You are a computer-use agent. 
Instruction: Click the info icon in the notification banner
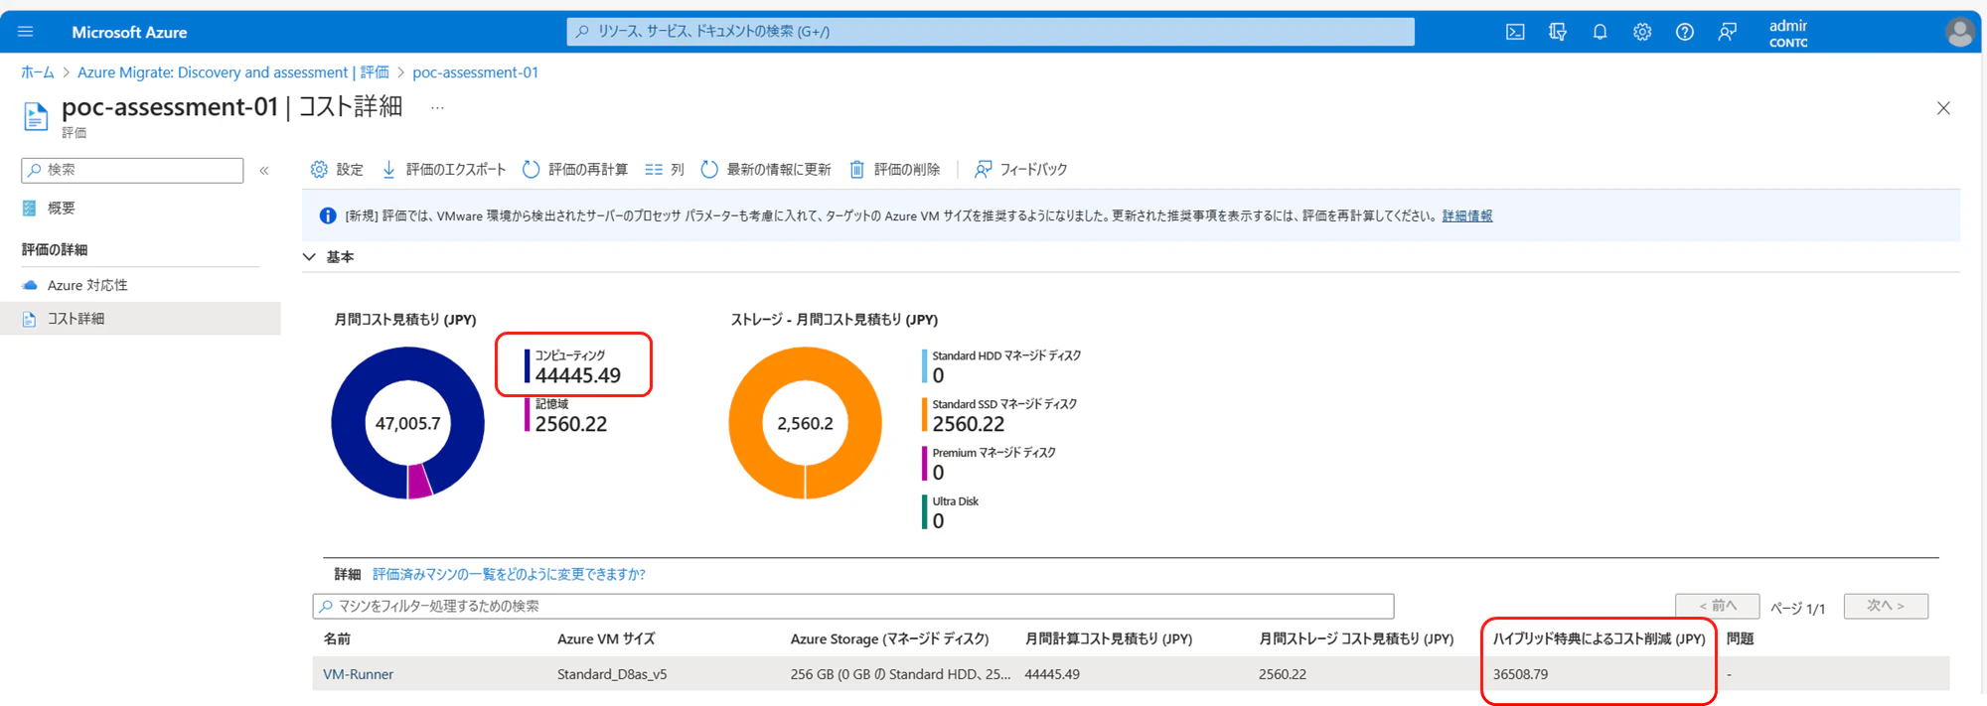(328, 215)
